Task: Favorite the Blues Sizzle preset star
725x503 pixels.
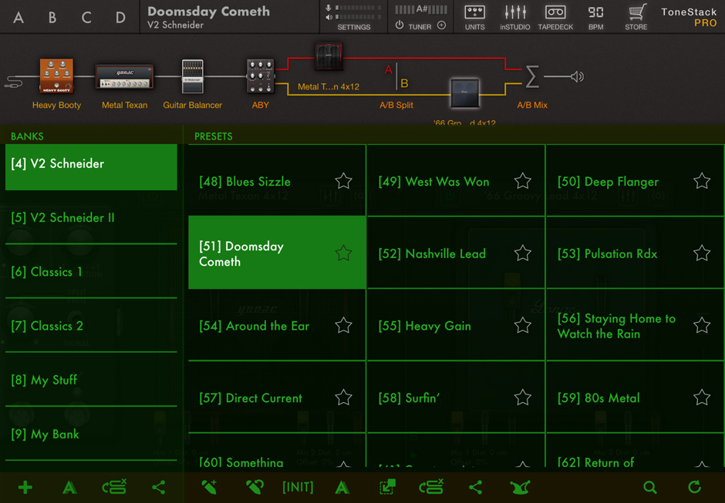Action: (x=343, y=181)
